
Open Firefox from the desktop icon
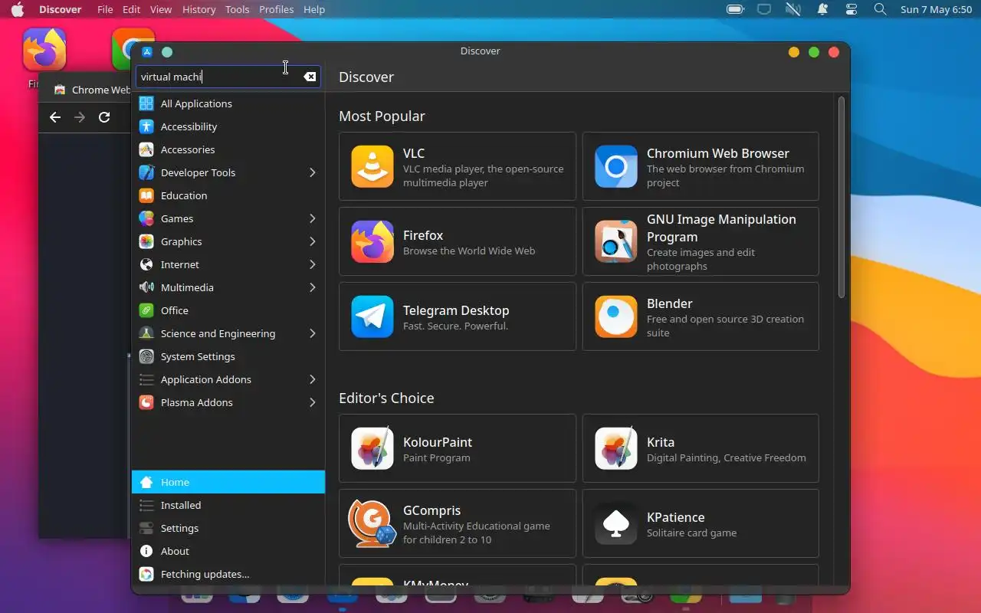coord(44,50)
